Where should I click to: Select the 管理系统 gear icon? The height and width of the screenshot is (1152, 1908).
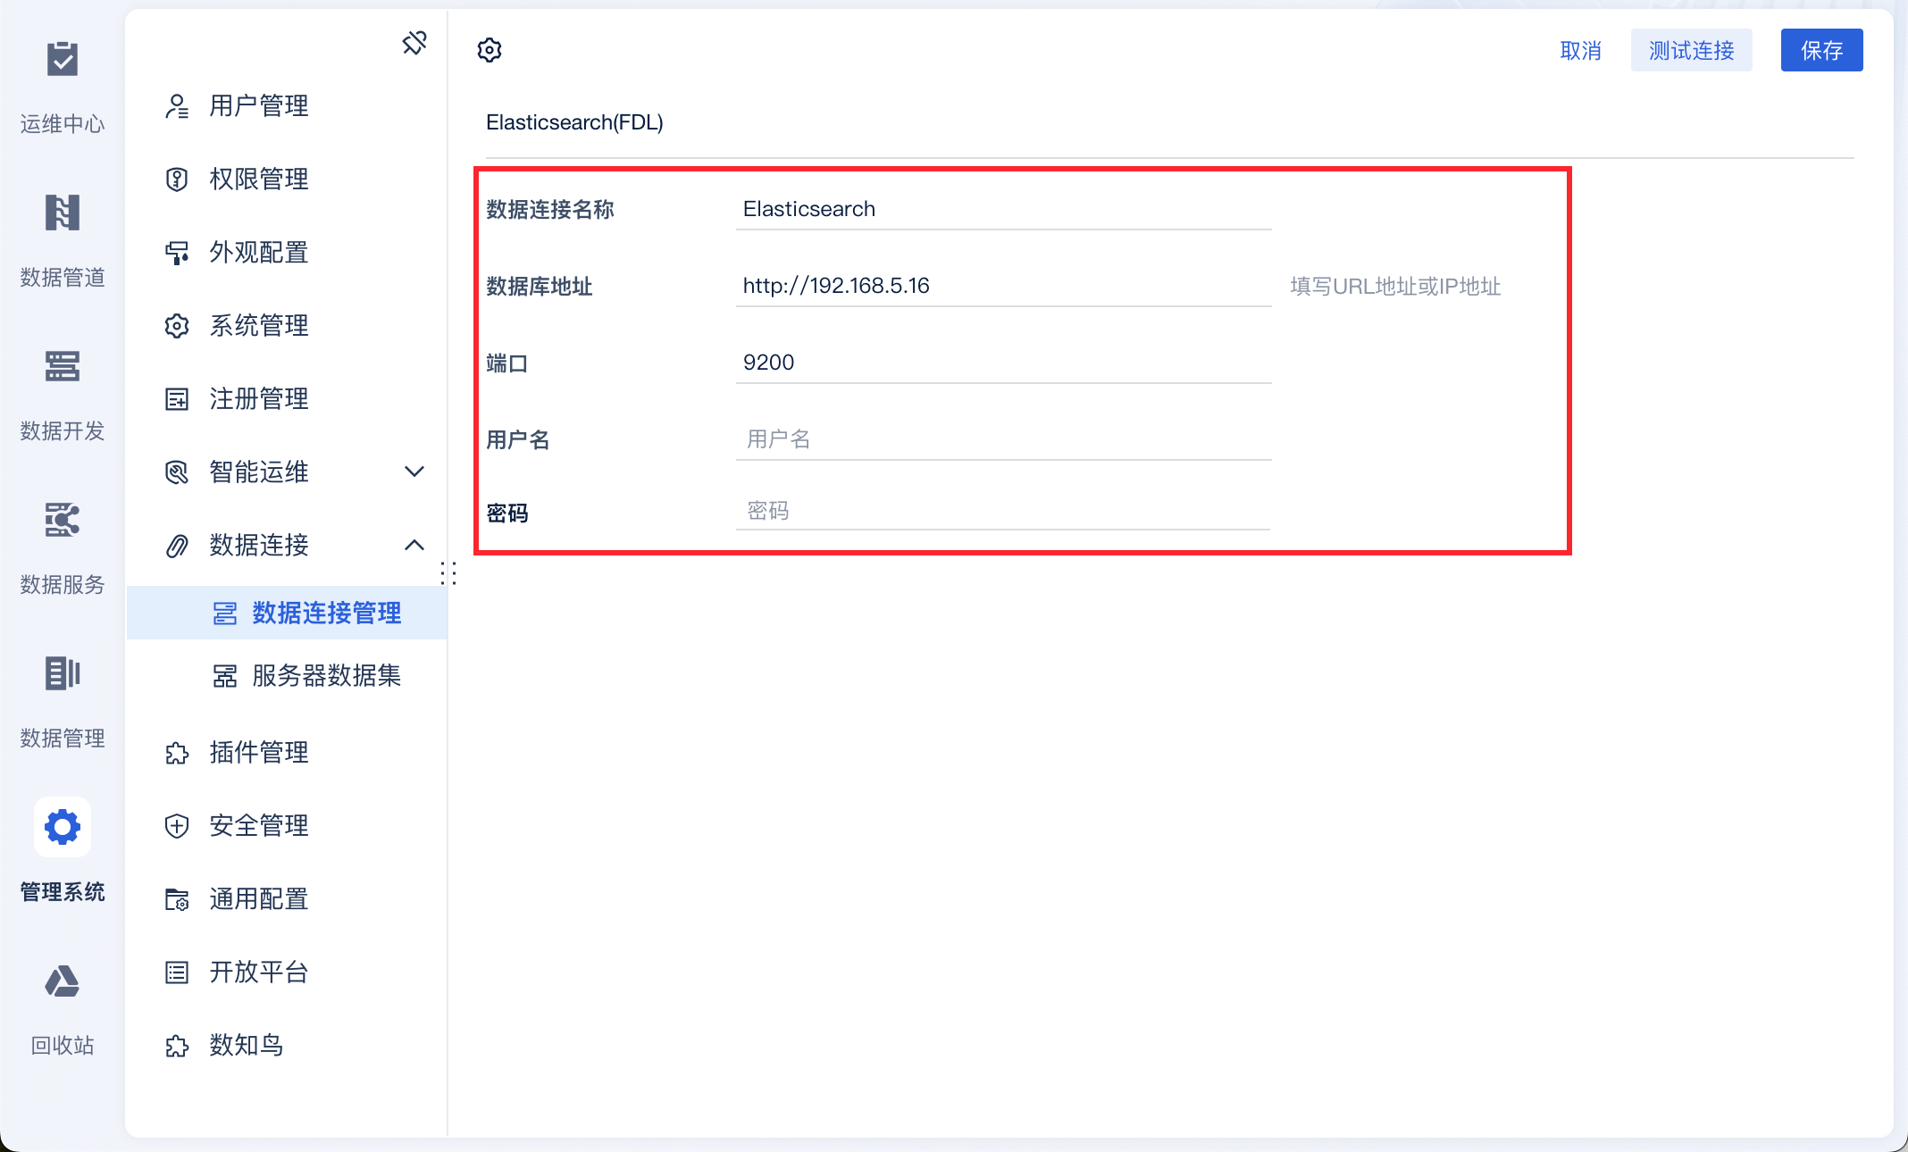63,827
